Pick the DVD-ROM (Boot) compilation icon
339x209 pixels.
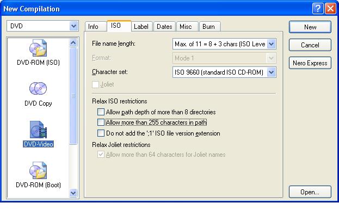(x=38, y=170)
